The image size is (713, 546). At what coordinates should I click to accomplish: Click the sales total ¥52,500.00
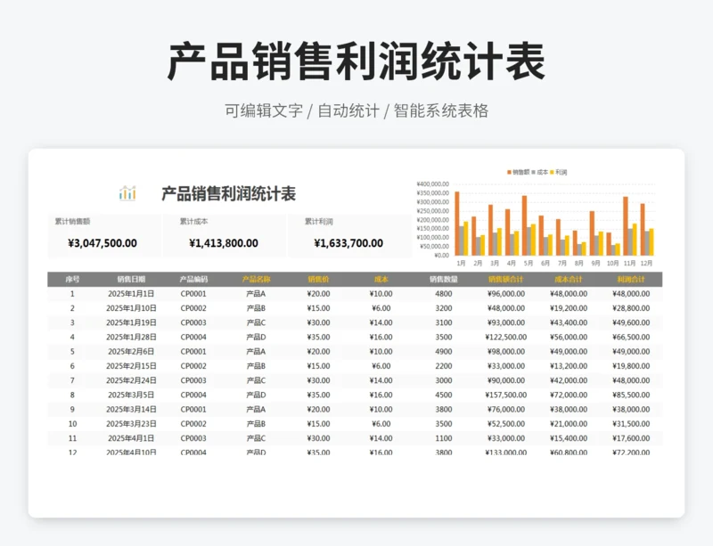point(506,424)
